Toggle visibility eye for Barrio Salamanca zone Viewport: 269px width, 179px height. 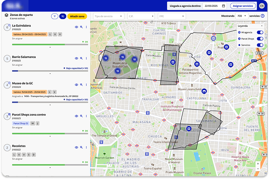click(x=77, y=58)
